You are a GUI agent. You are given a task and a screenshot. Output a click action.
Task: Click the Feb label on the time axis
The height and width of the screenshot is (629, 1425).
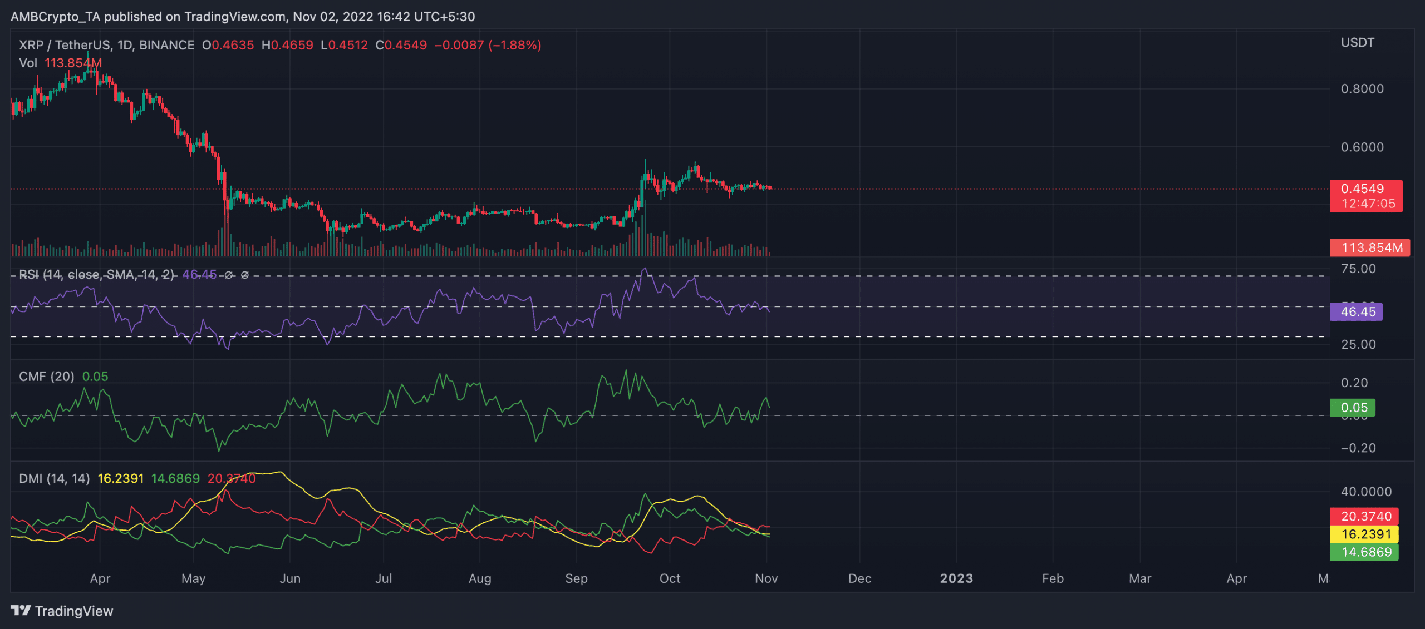click(1053, 578)
